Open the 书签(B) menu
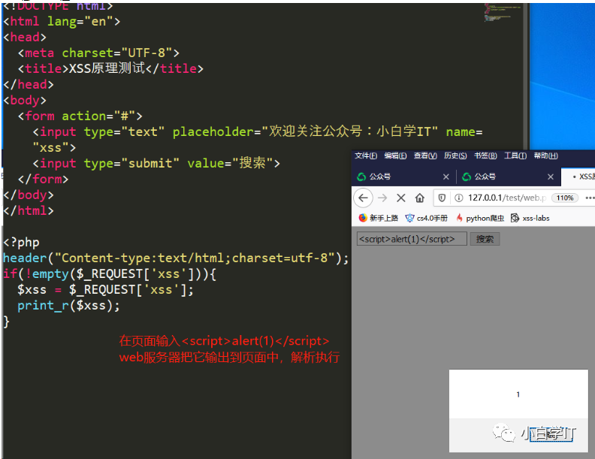 point(485,156)
